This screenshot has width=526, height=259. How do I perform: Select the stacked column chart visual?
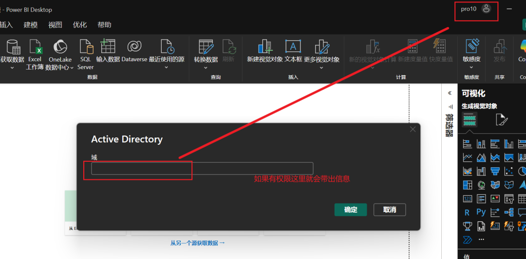[481, 144]
